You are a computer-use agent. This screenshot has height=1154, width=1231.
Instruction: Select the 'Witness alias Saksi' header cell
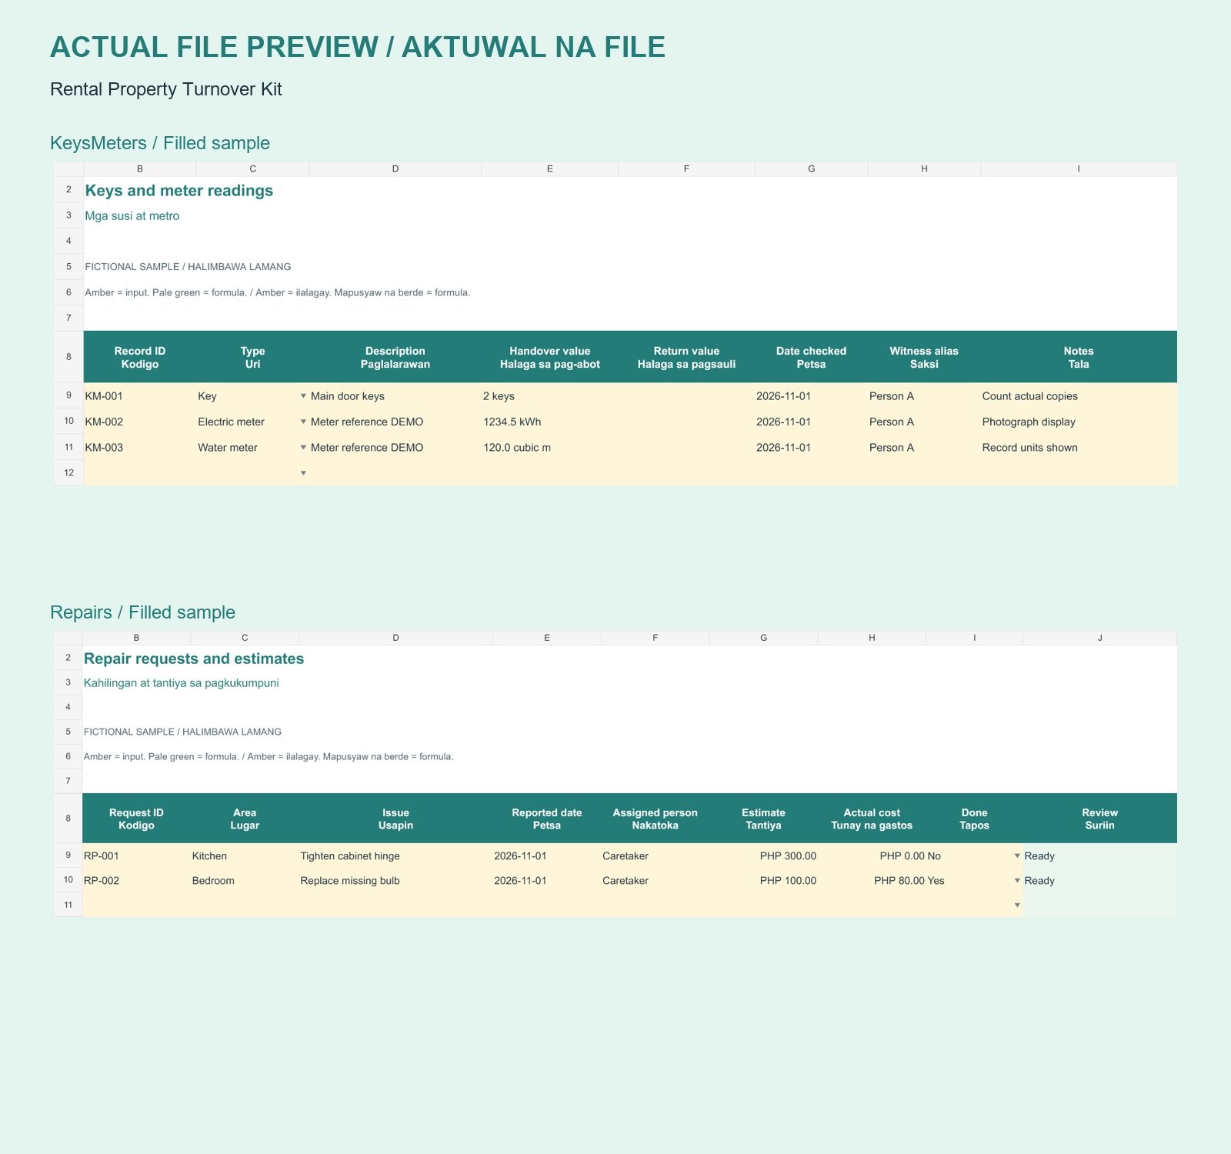[x=924, y=357]
